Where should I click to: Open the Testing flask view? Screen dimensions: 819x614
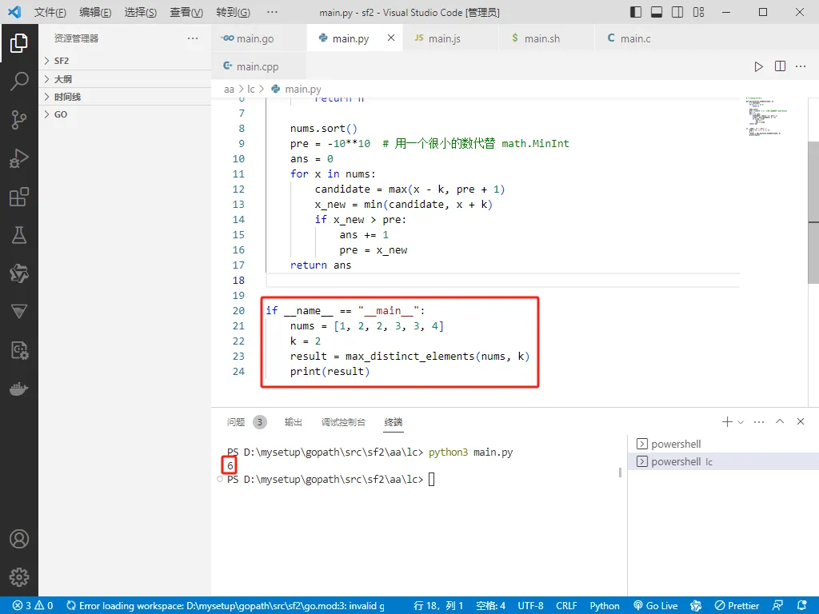pyautogui.click(x=19, y=236)
